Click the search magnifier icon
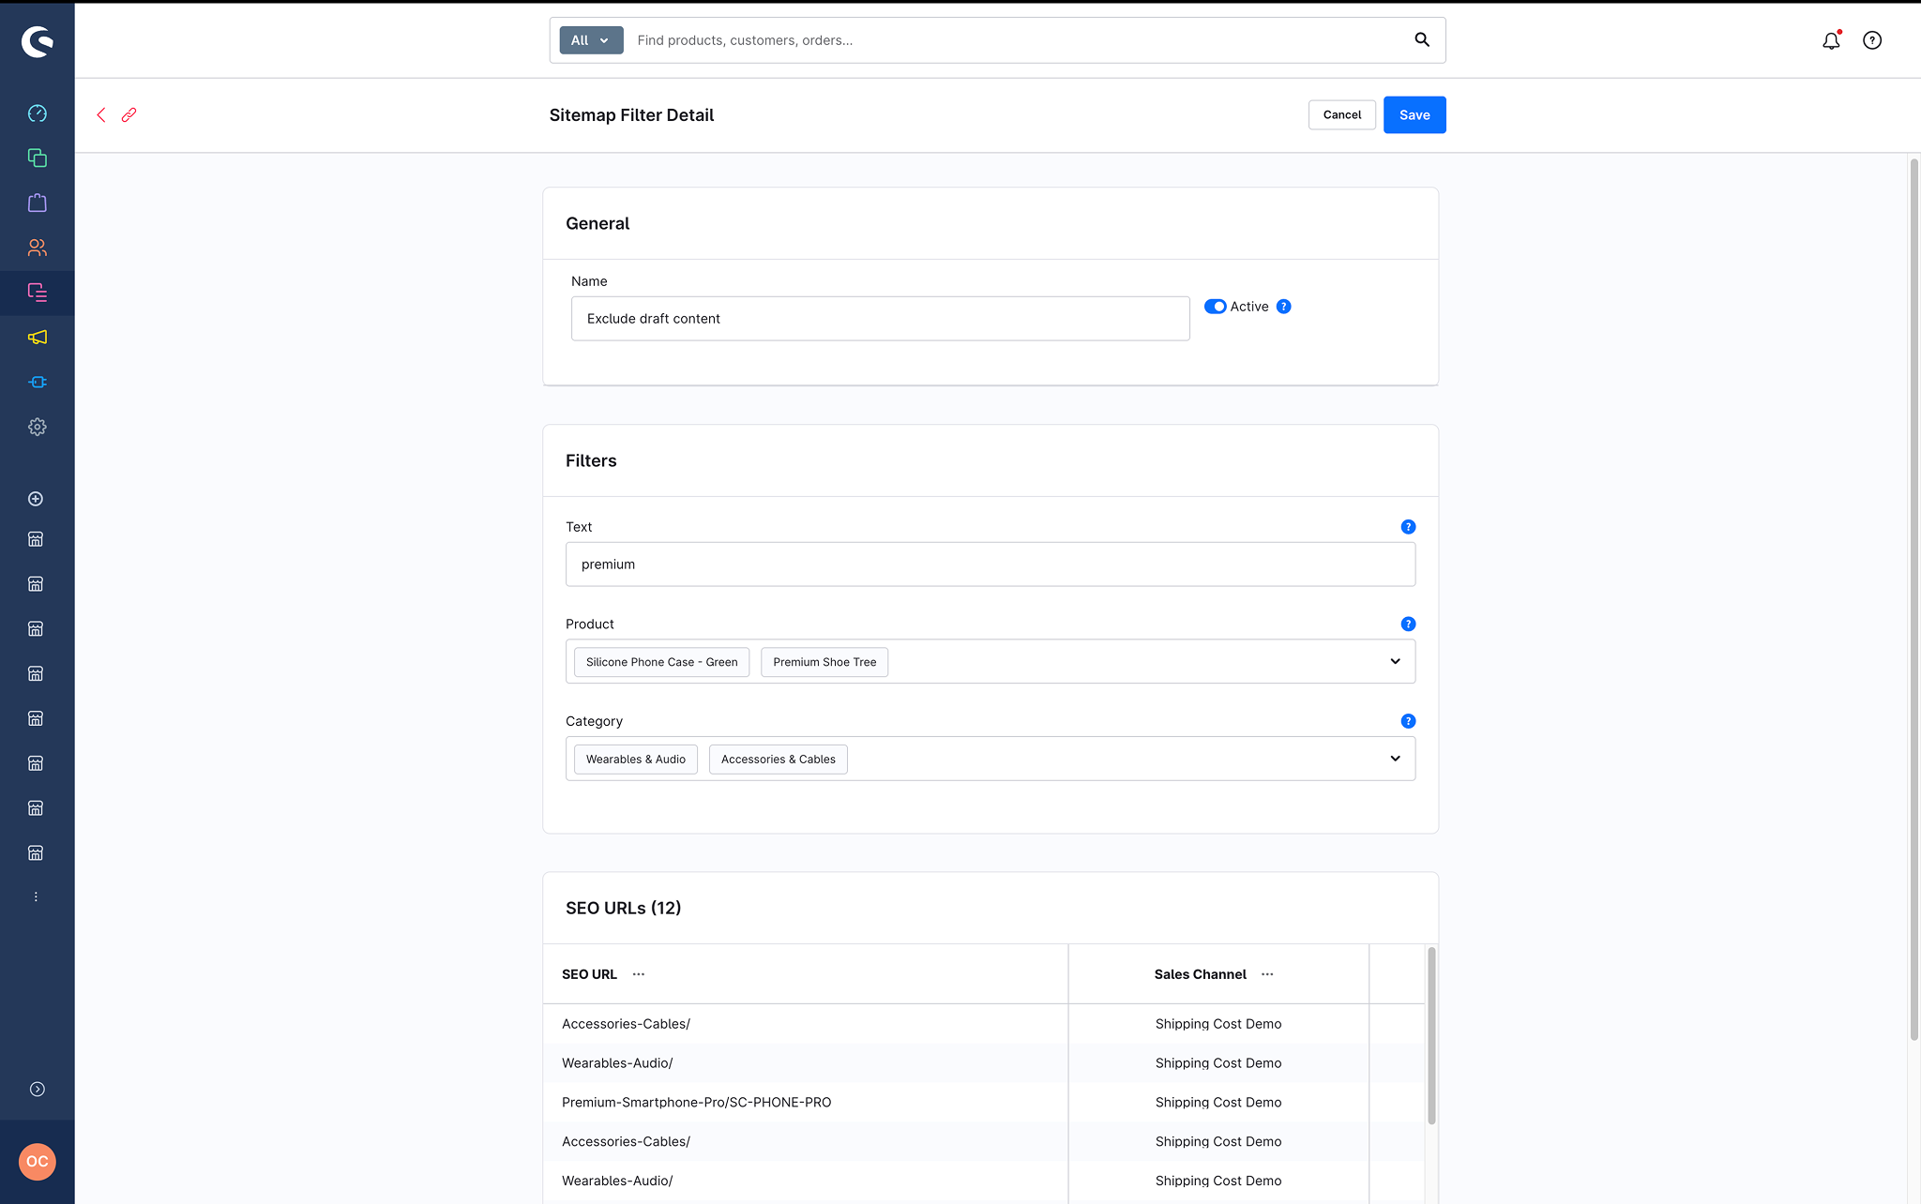This screenshot has height=1204, width=1921. coord(1422,39)
